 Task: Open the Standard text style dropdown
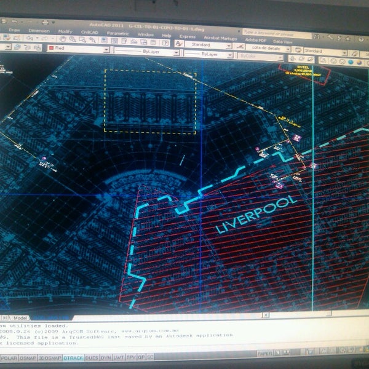[208, 45]
